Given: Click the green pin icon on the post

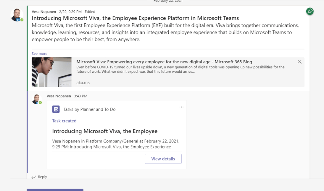Looking at the screenshot, I should [x=310, y=12].
